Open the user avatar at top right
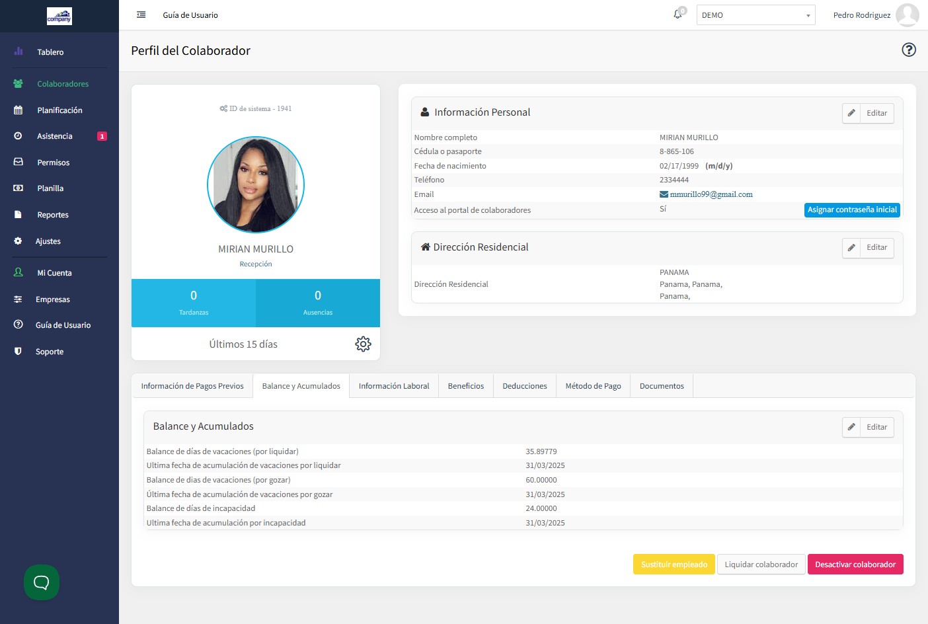 pos(907,15)
